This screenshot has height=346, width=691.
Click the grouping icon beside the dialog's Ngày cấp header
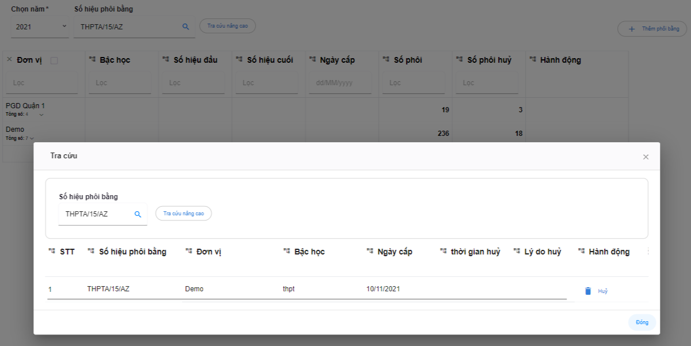(370, 252)
